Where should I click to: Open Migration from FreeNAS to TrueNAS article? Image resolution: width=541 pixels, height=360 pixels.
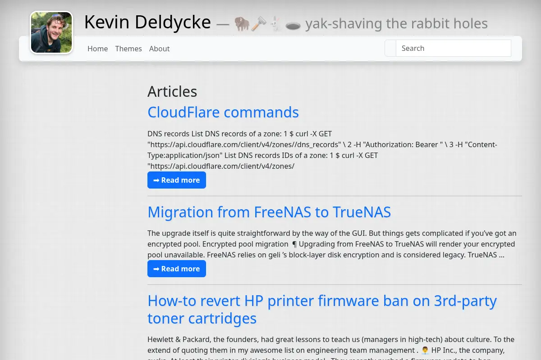269,212
